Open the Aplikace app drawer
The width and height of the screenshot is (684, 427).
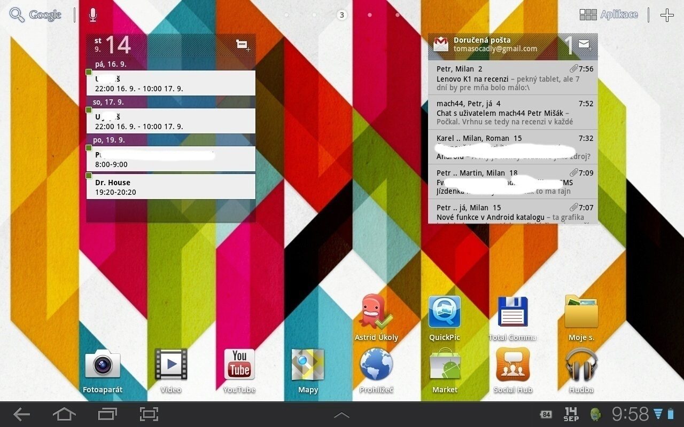[609, 14]
